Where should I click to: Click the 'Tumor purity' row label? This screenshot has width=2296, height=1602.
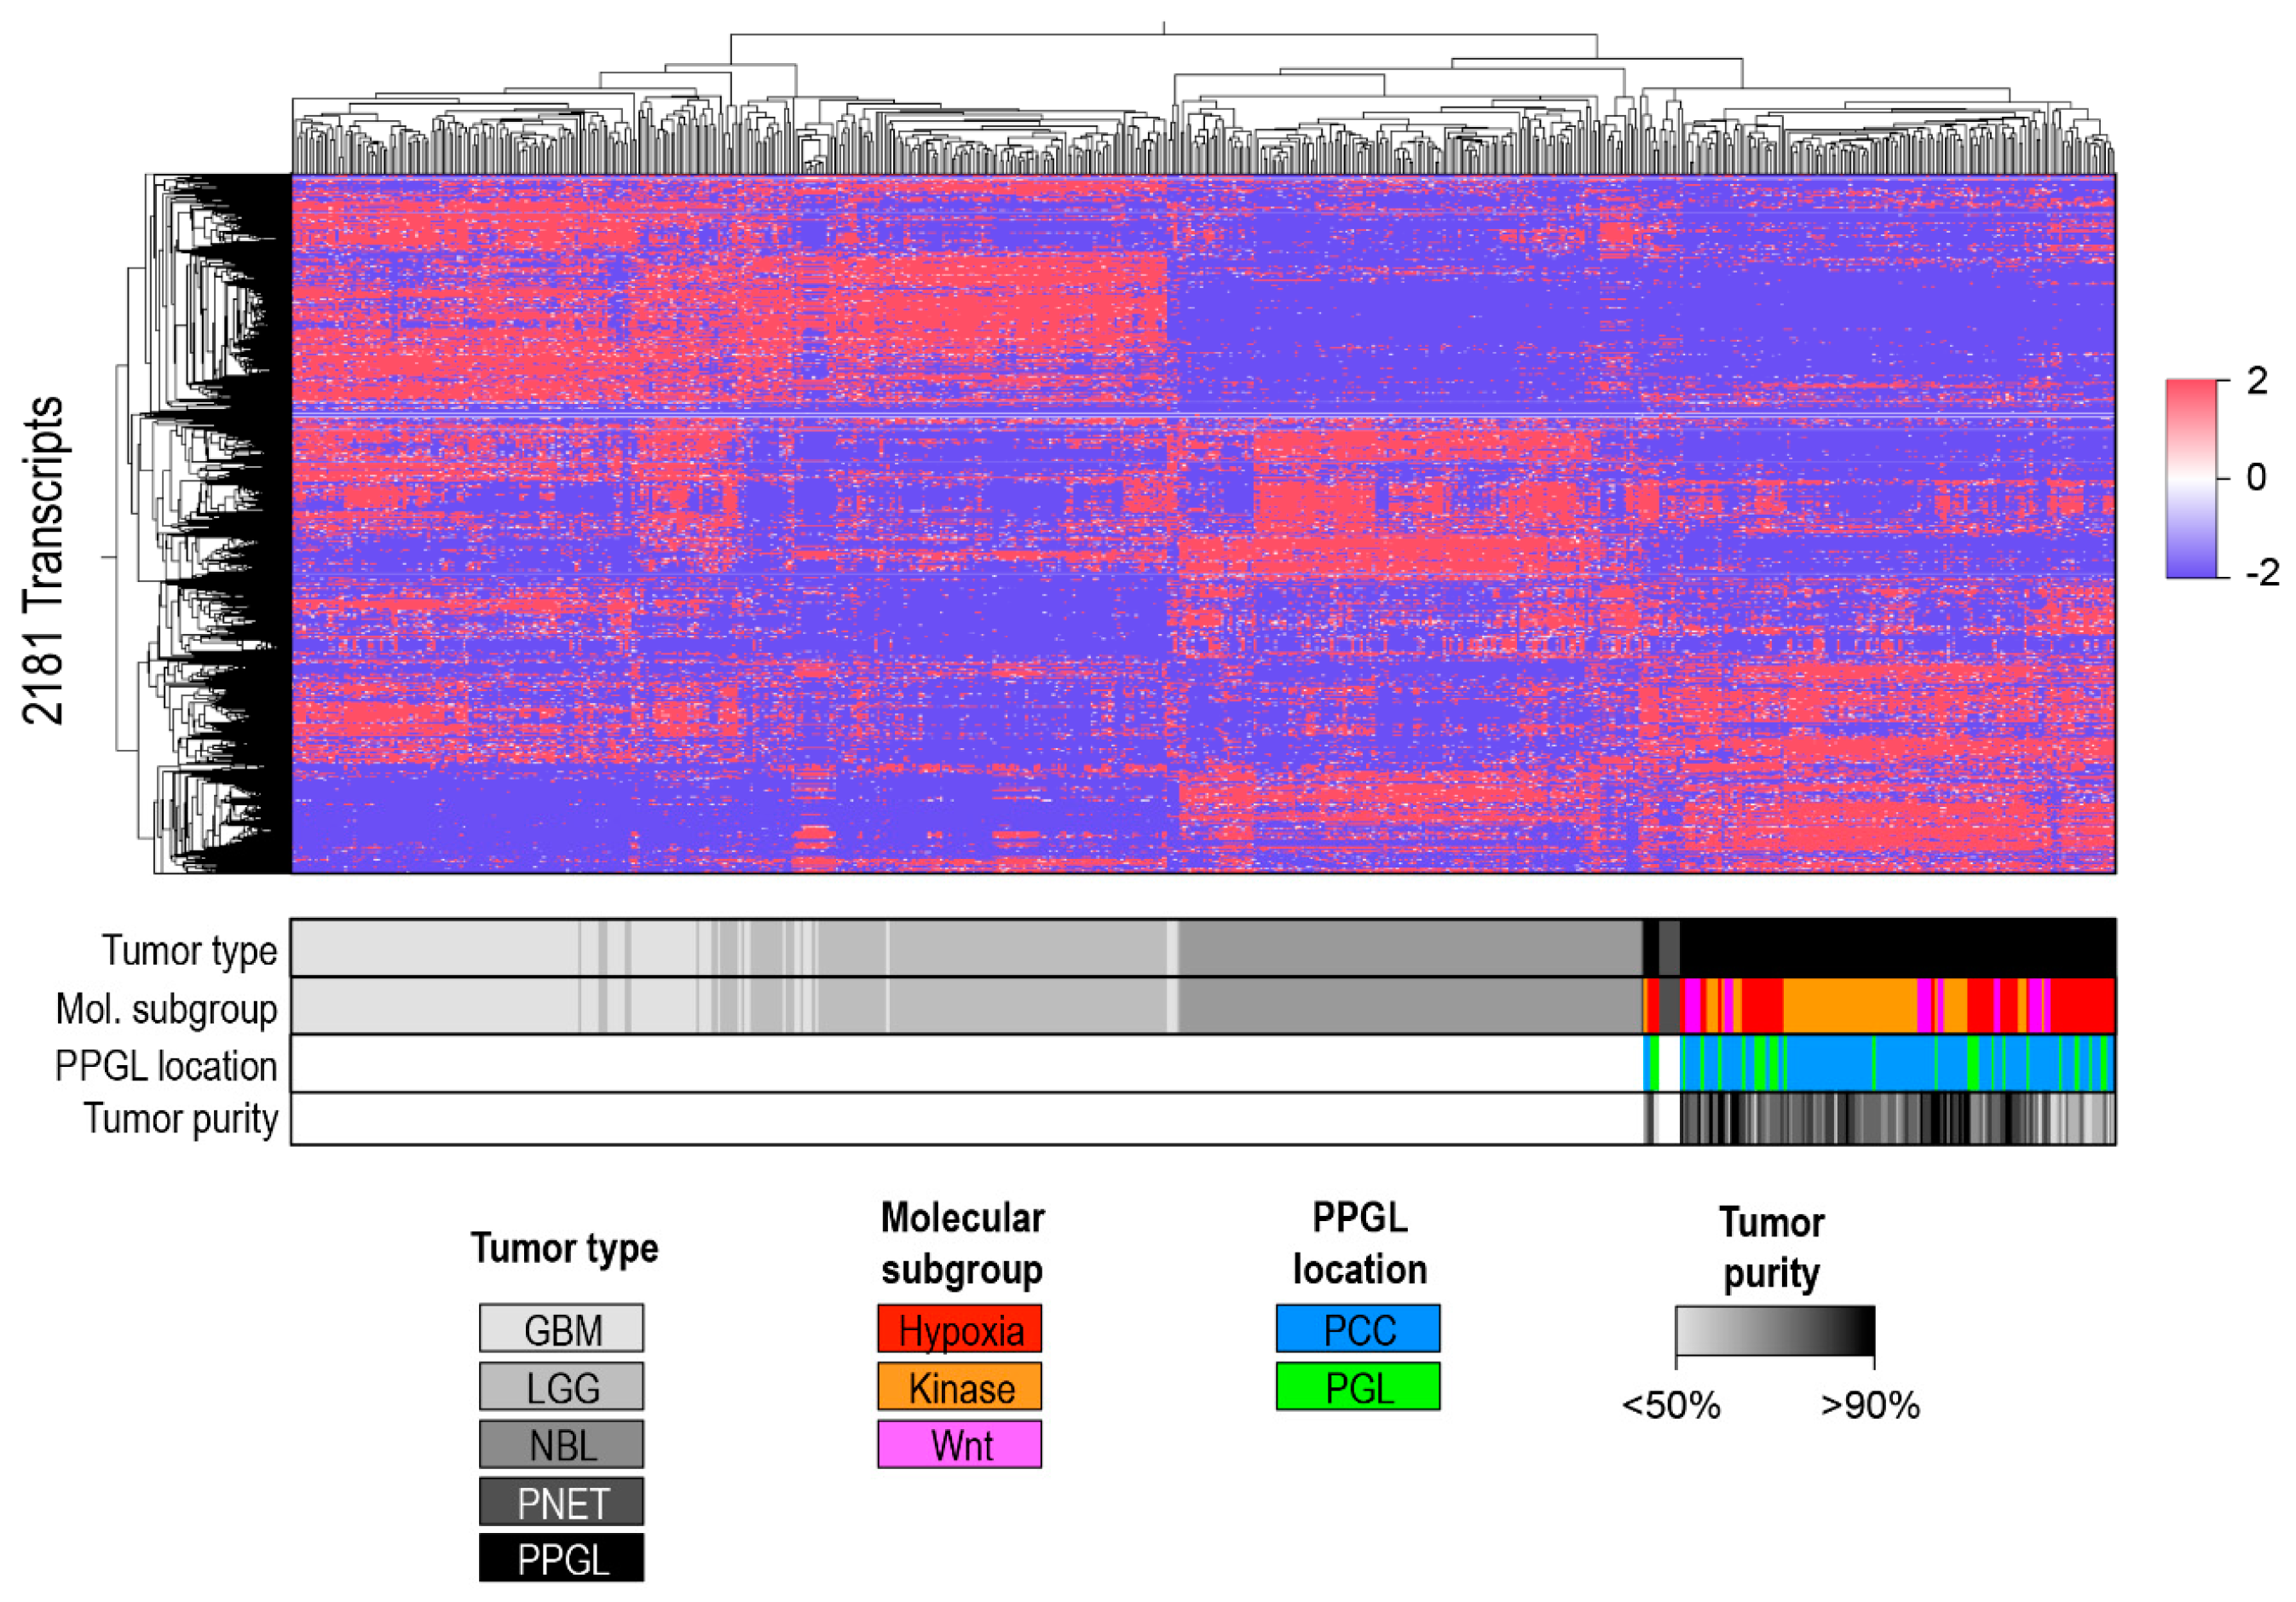(x=180, y=1119)
